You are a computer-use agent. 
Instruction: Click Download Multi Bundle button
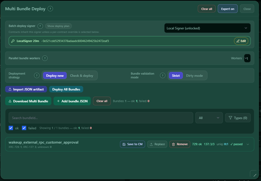28,101
